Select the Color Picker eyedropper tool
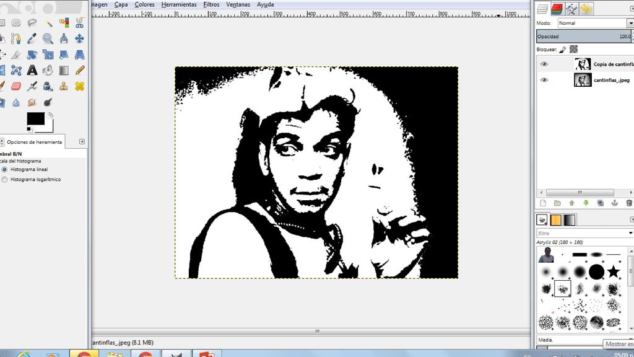Screen dimensions: 634x357 [32, 39]
